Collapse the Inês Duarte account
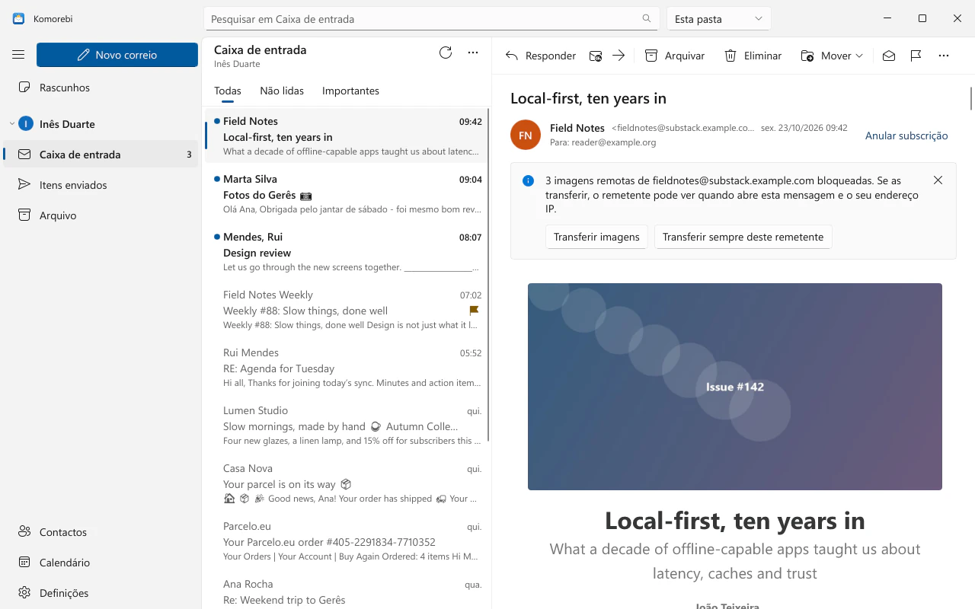 point(12,124)
